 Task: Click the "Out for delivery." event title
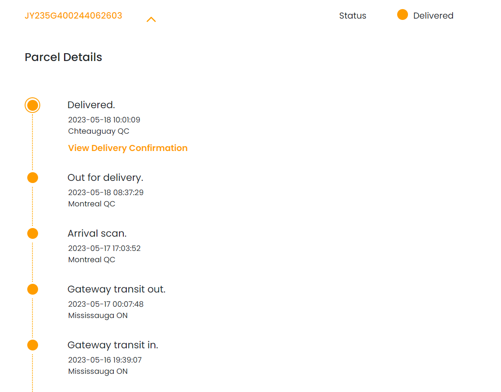click(x=105, y=178)
